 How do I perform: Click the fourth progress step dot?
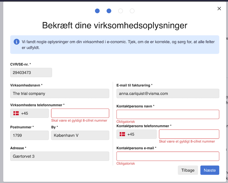coord(132,11)
